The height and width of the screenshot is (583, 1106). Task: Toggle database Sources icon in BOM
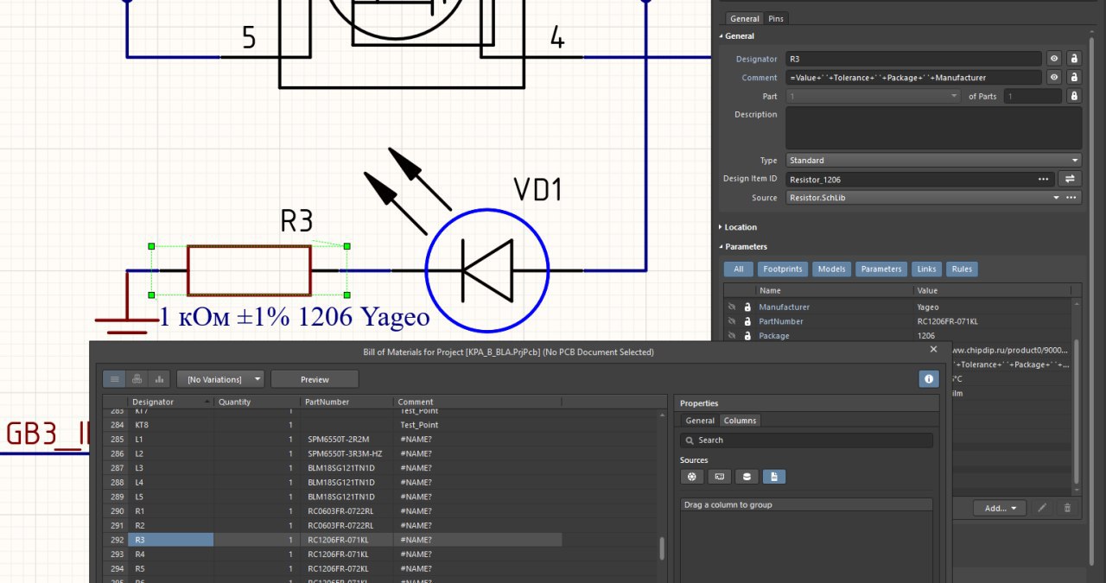click(x=747, y=477)
